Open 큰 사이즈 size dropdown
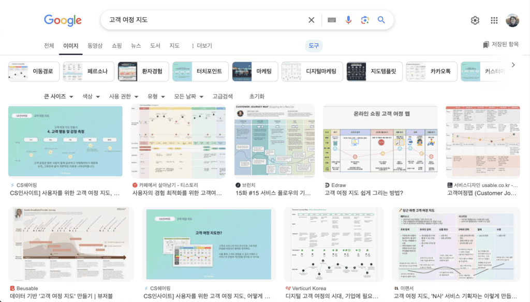This screenshot has width=530, height=302. pos(58,96)
